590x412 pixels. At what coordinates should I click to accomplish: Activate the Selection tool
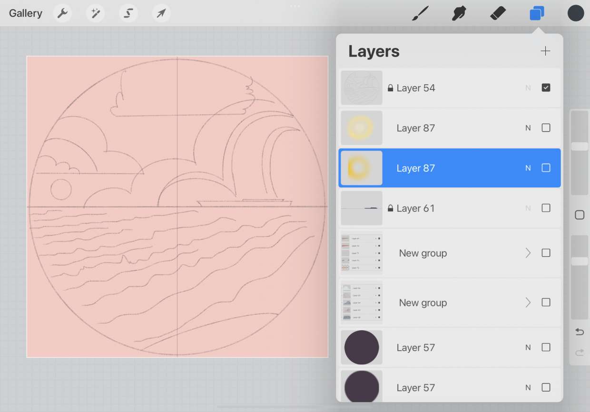128,13
